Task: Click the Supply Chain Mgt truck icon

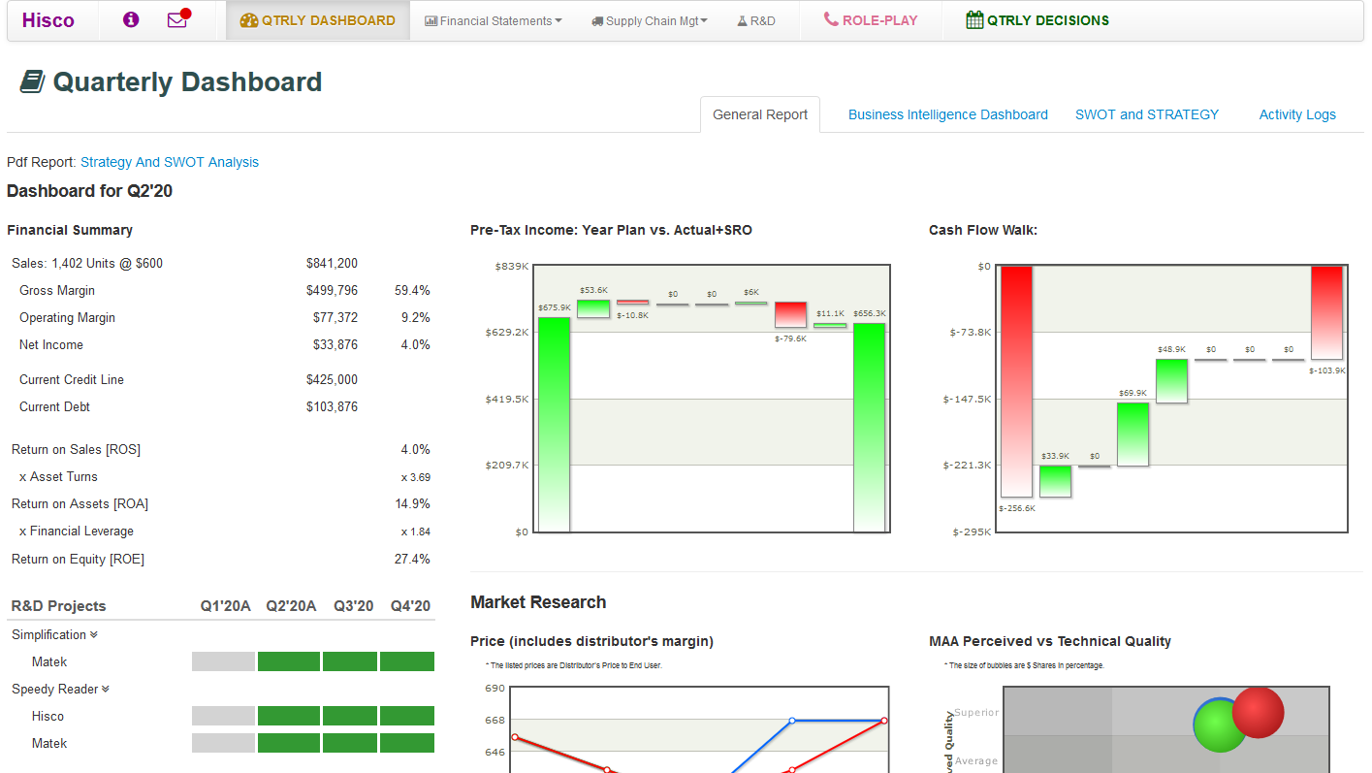Action: tap(597, 21)
